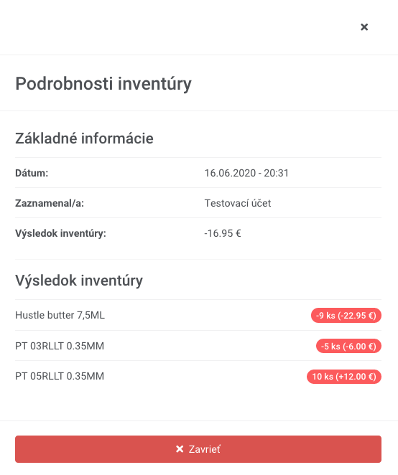Select the -9 ks (-22.95 €) badge

[346, 316]
